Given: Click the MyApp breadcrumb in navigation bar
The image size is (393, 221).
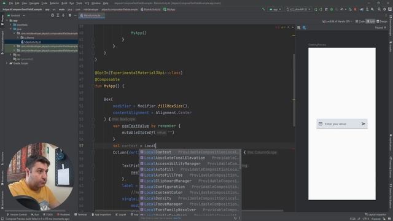Looking at the screenshot, I should tap(169, 10).
